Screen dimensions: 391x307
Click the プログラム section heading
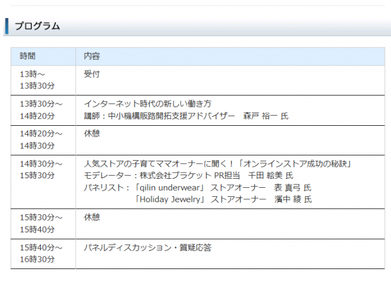click(x=37, y=26)
